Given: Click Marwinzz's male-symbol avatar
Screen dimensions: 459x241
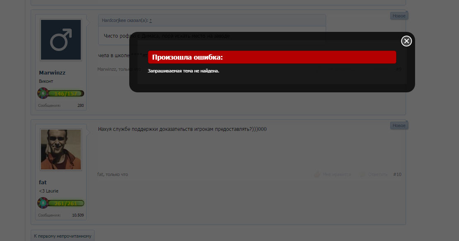Looking at the screenshot, I should point(61,40).
